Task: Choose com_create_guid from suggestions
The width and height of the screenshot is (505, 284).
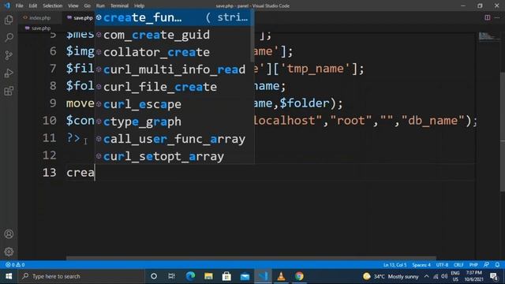Action: click(173, 35)
